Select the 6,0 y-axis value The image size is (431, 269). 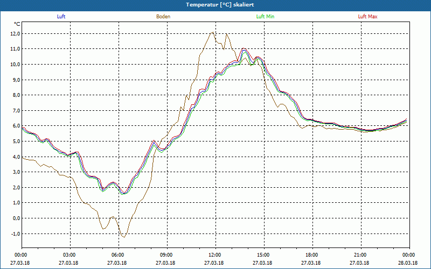(x=16, y=126)
